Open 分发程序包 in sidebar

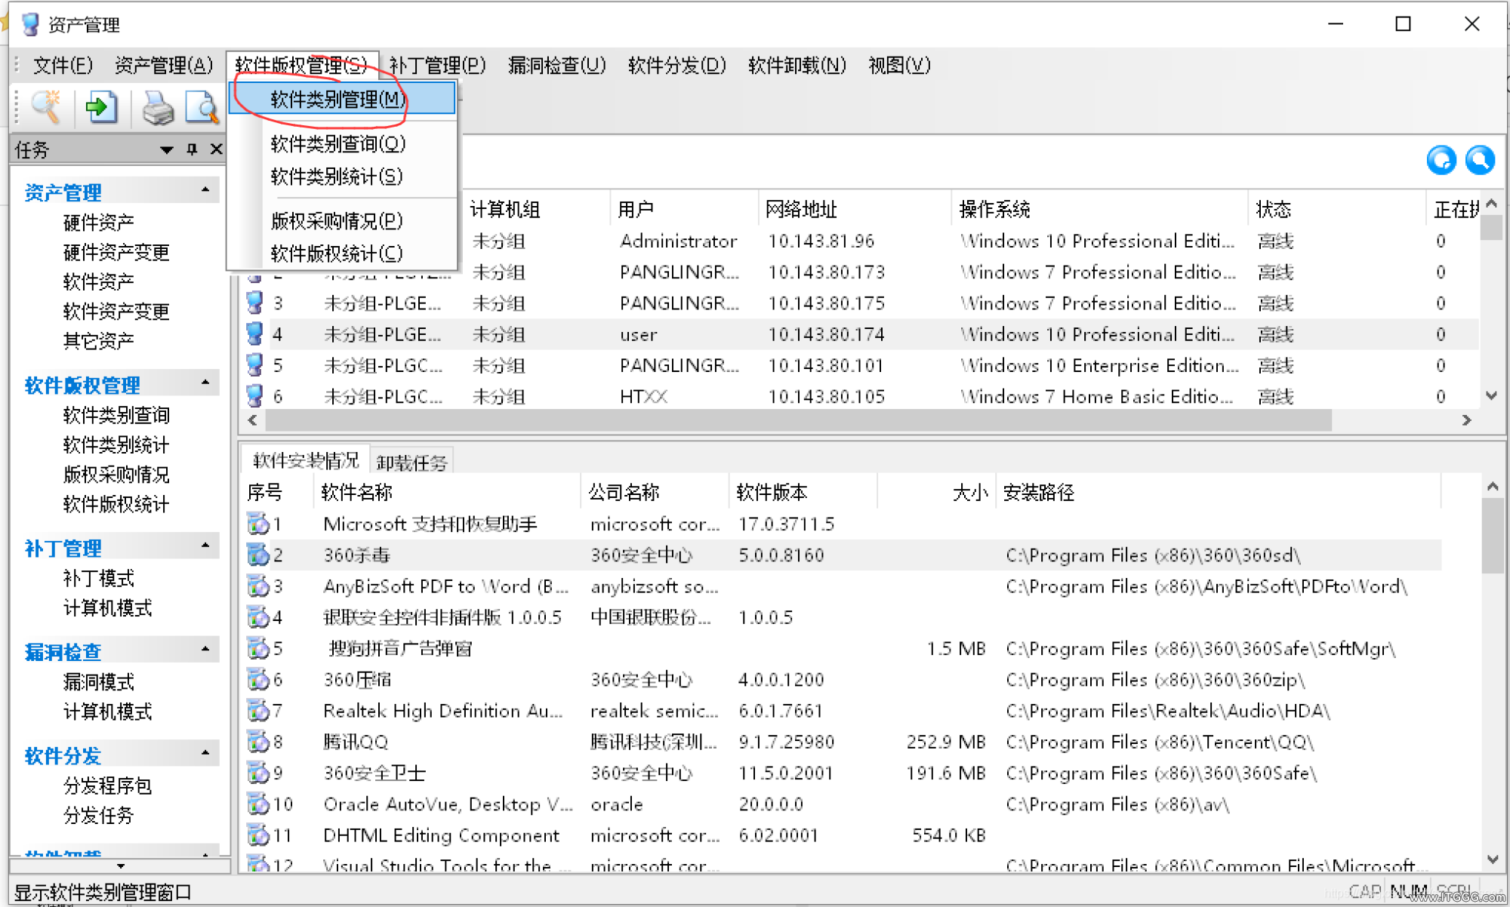[107, 786]
